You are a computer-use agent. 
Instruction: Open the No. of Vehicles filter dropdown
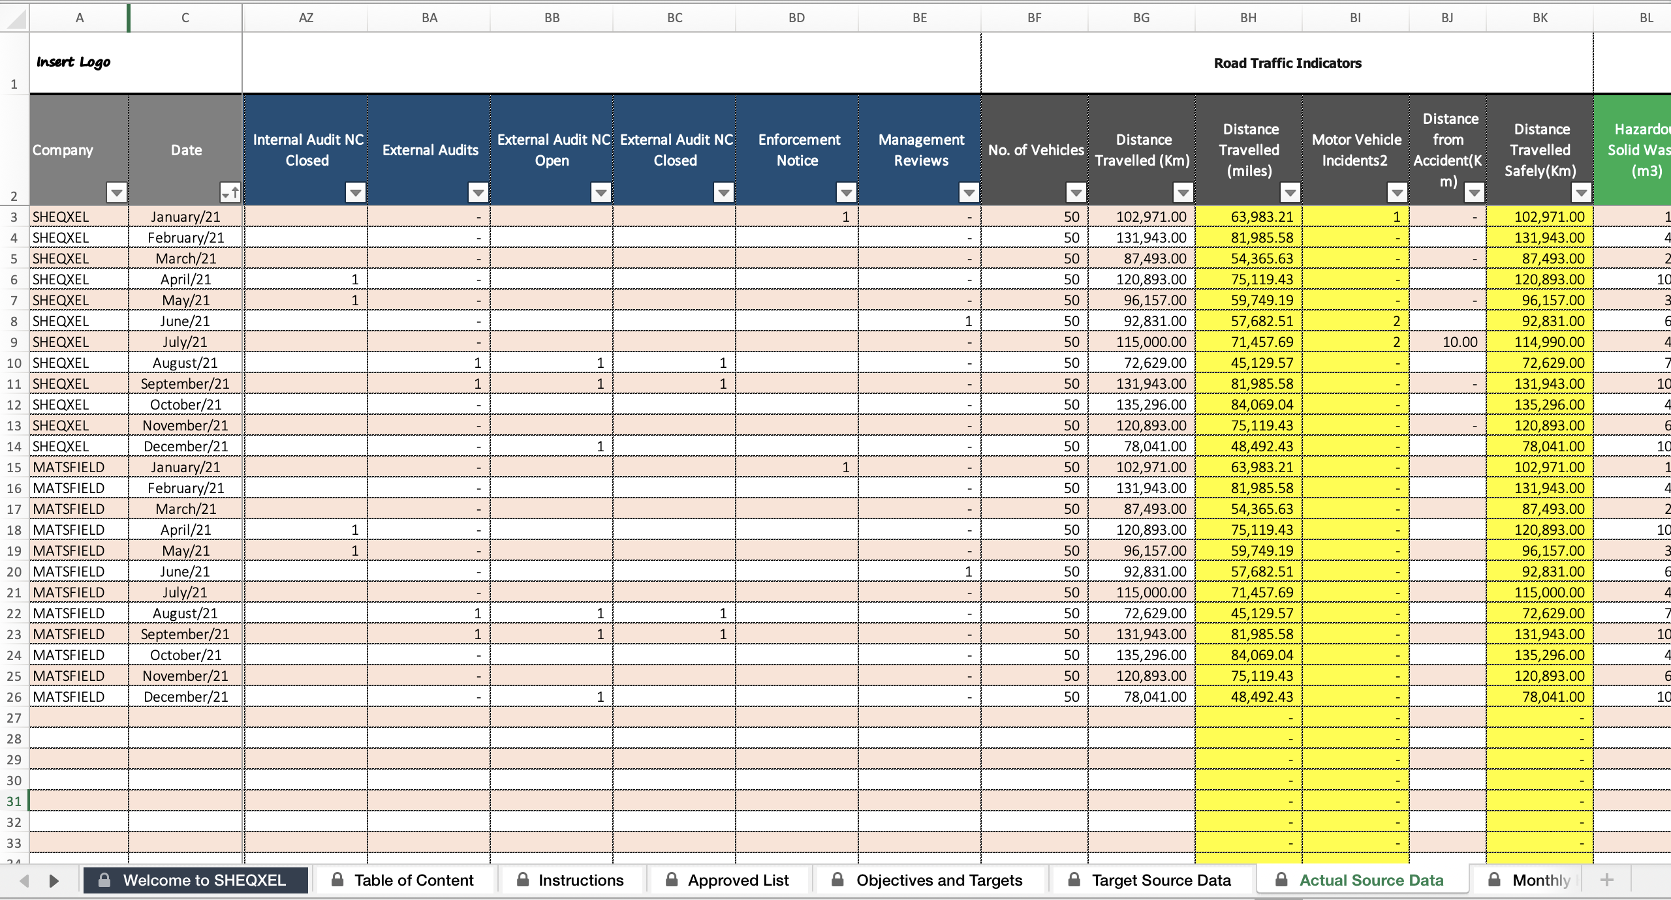1076,193
